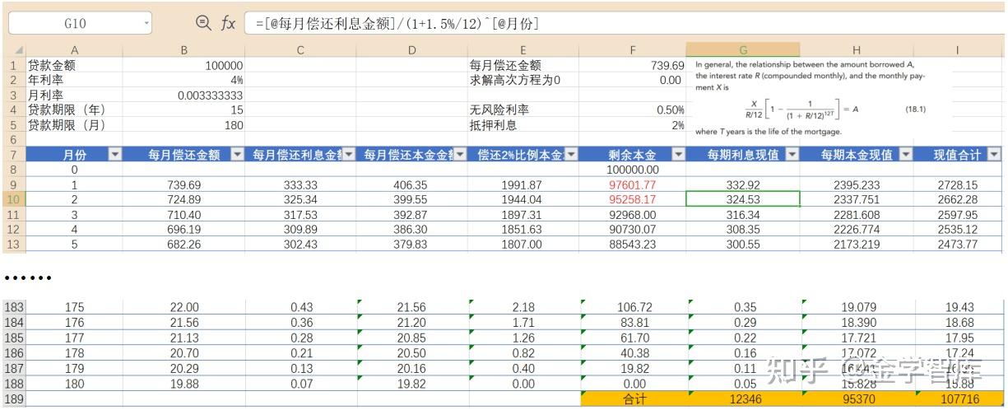Viewport: 1008px width, 410px height.
Task: Open filter dropdown for 每期本金现值 column
Action: 905,154
